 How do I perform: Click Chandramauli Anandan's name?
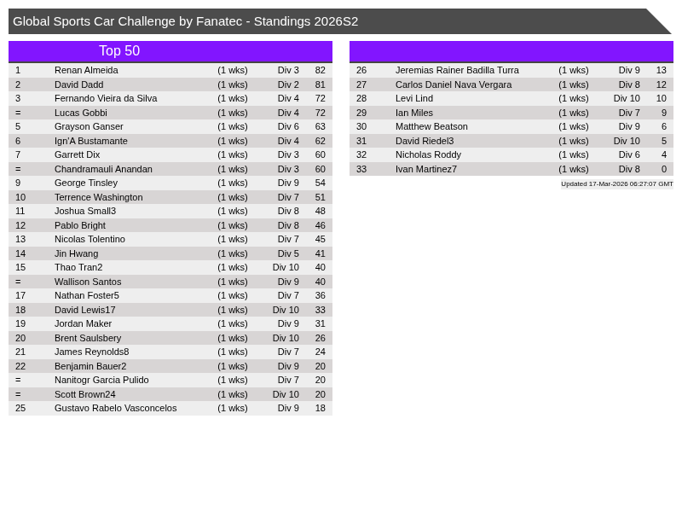[103, 169]
